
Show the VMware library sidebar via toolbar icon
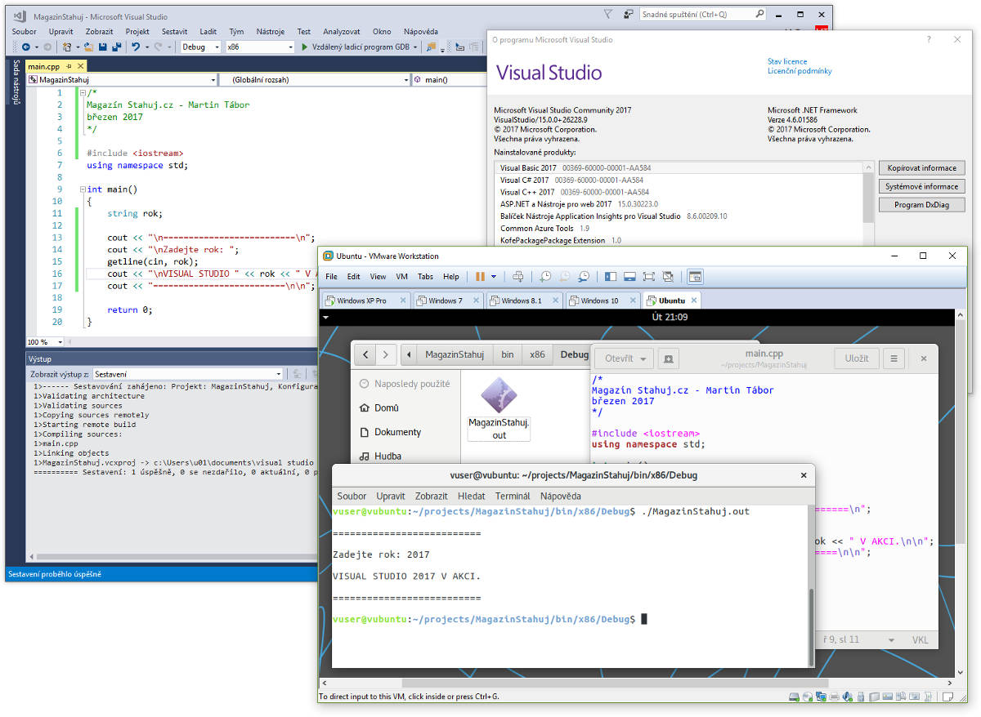coord(611,276)
